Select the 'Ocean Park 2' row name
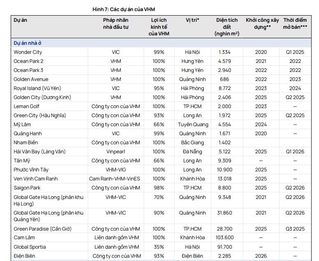Viewport: 319px width, 261px height. point(28,61)
